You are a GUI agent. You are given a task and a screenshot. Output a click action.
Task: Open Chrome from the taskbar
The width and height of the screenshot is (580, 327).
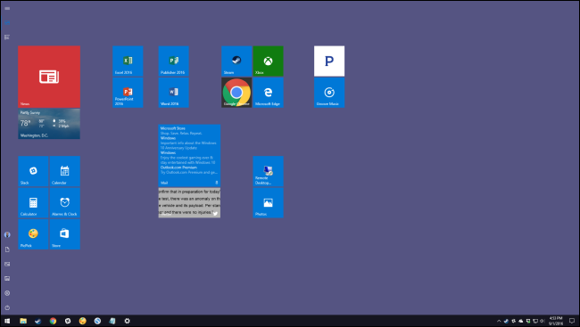point(53,321)
